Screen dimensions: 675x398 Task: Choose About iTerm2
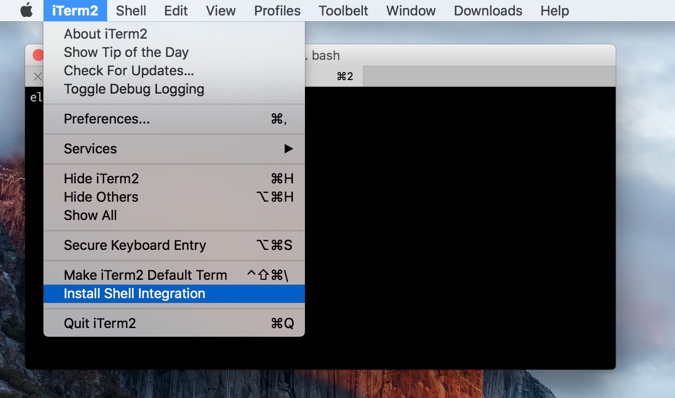[x=174, y=34]
